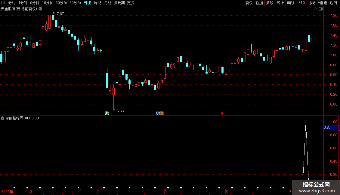Click the 6.00 price axis label

[x=333, y=104]
